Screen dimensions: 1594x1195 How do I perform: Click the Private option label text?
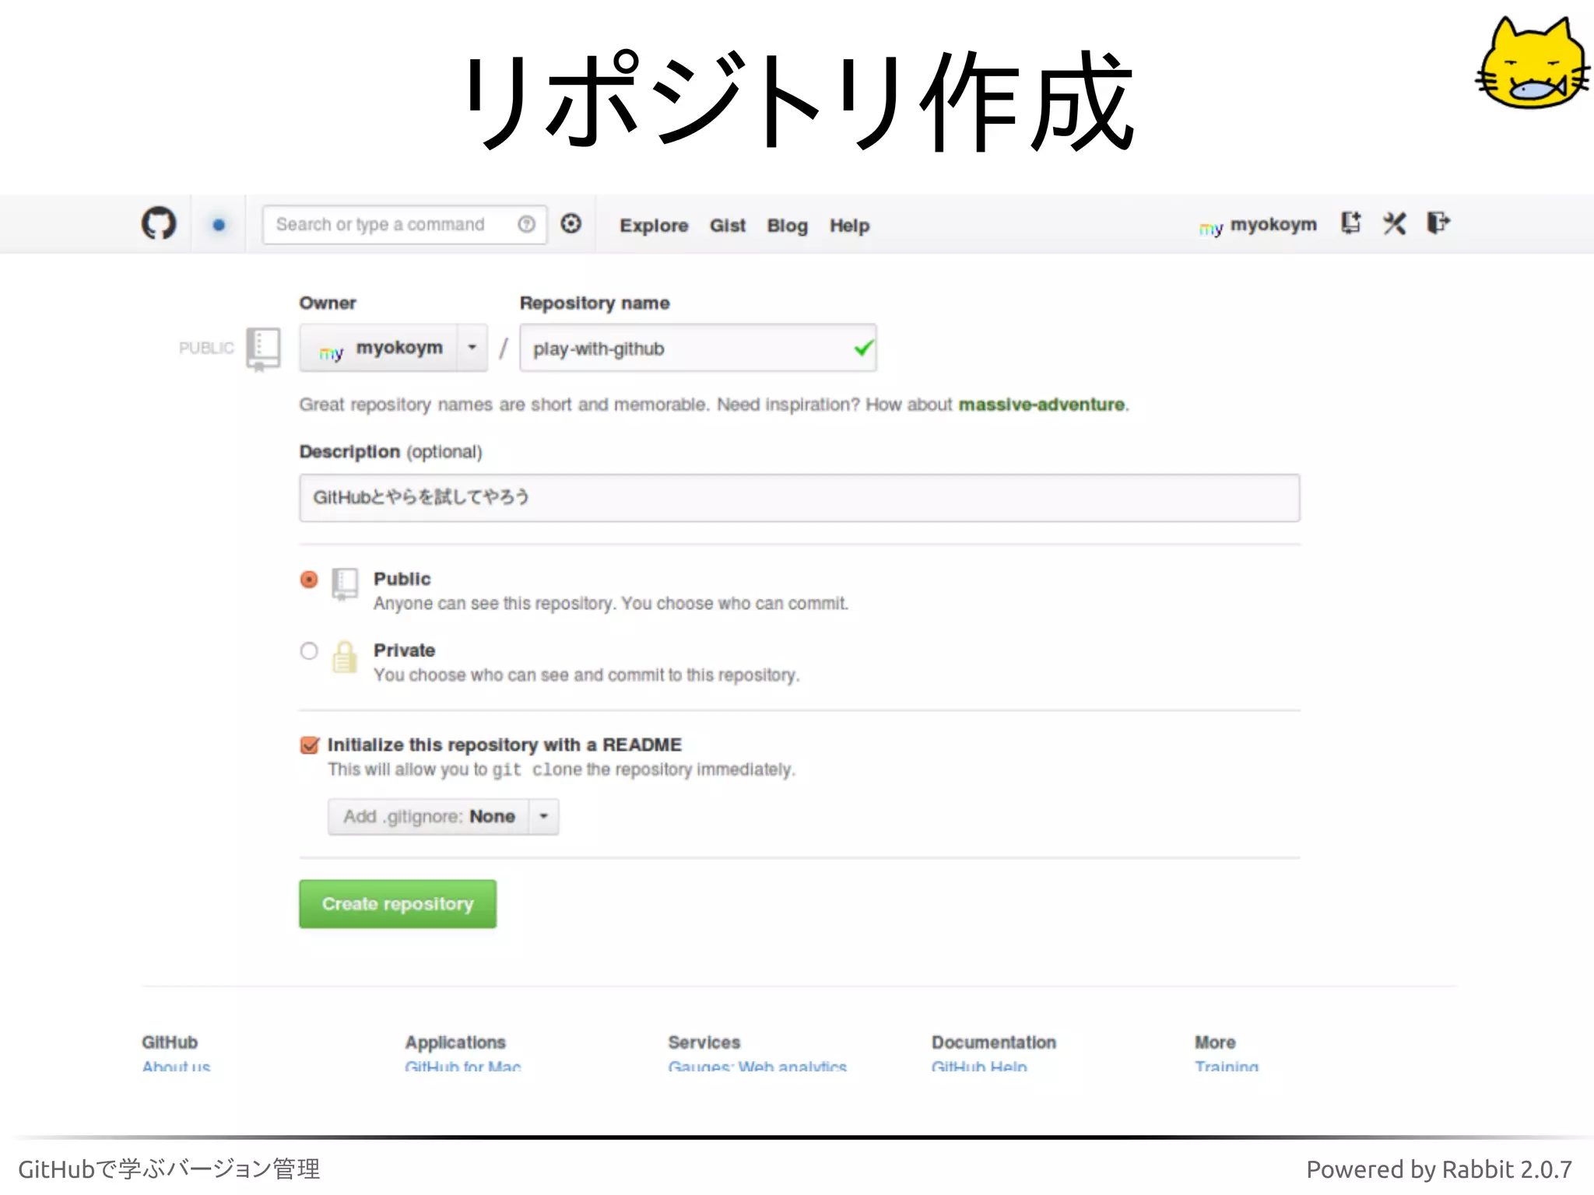[x=404, y=650]
